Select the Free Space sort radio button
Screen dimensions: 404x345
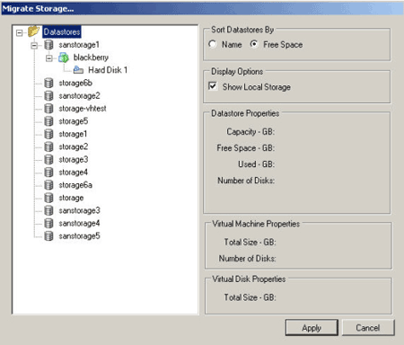254,44
